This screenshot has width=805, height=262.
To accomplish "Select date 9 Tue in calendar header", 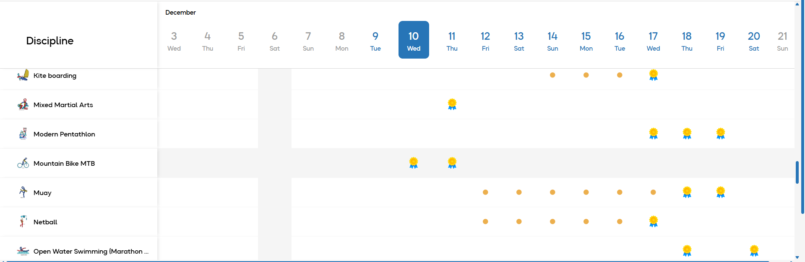I will pos(375,41).
